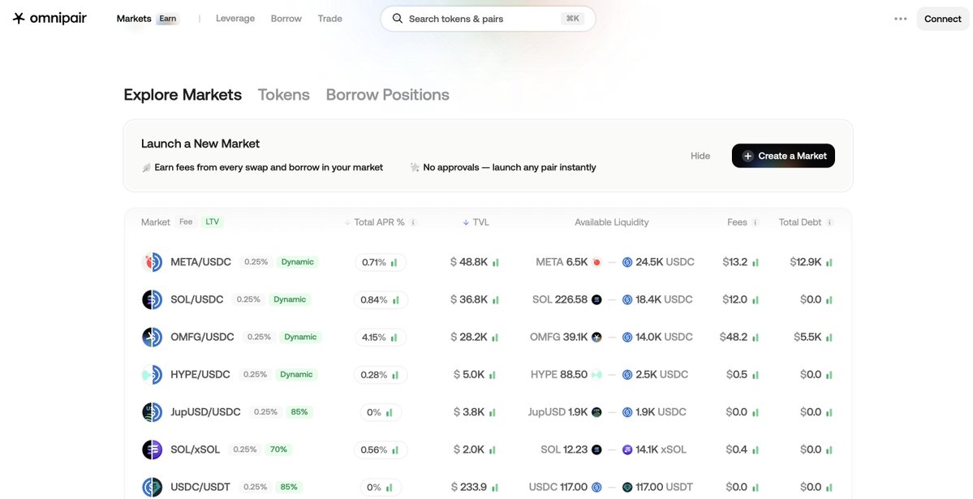Viewport: 973px width, 499px height.
Task: Click the 0.56% APR pill for SOL/xSOL
Action: pyautogui.click(x=380, y=450)
